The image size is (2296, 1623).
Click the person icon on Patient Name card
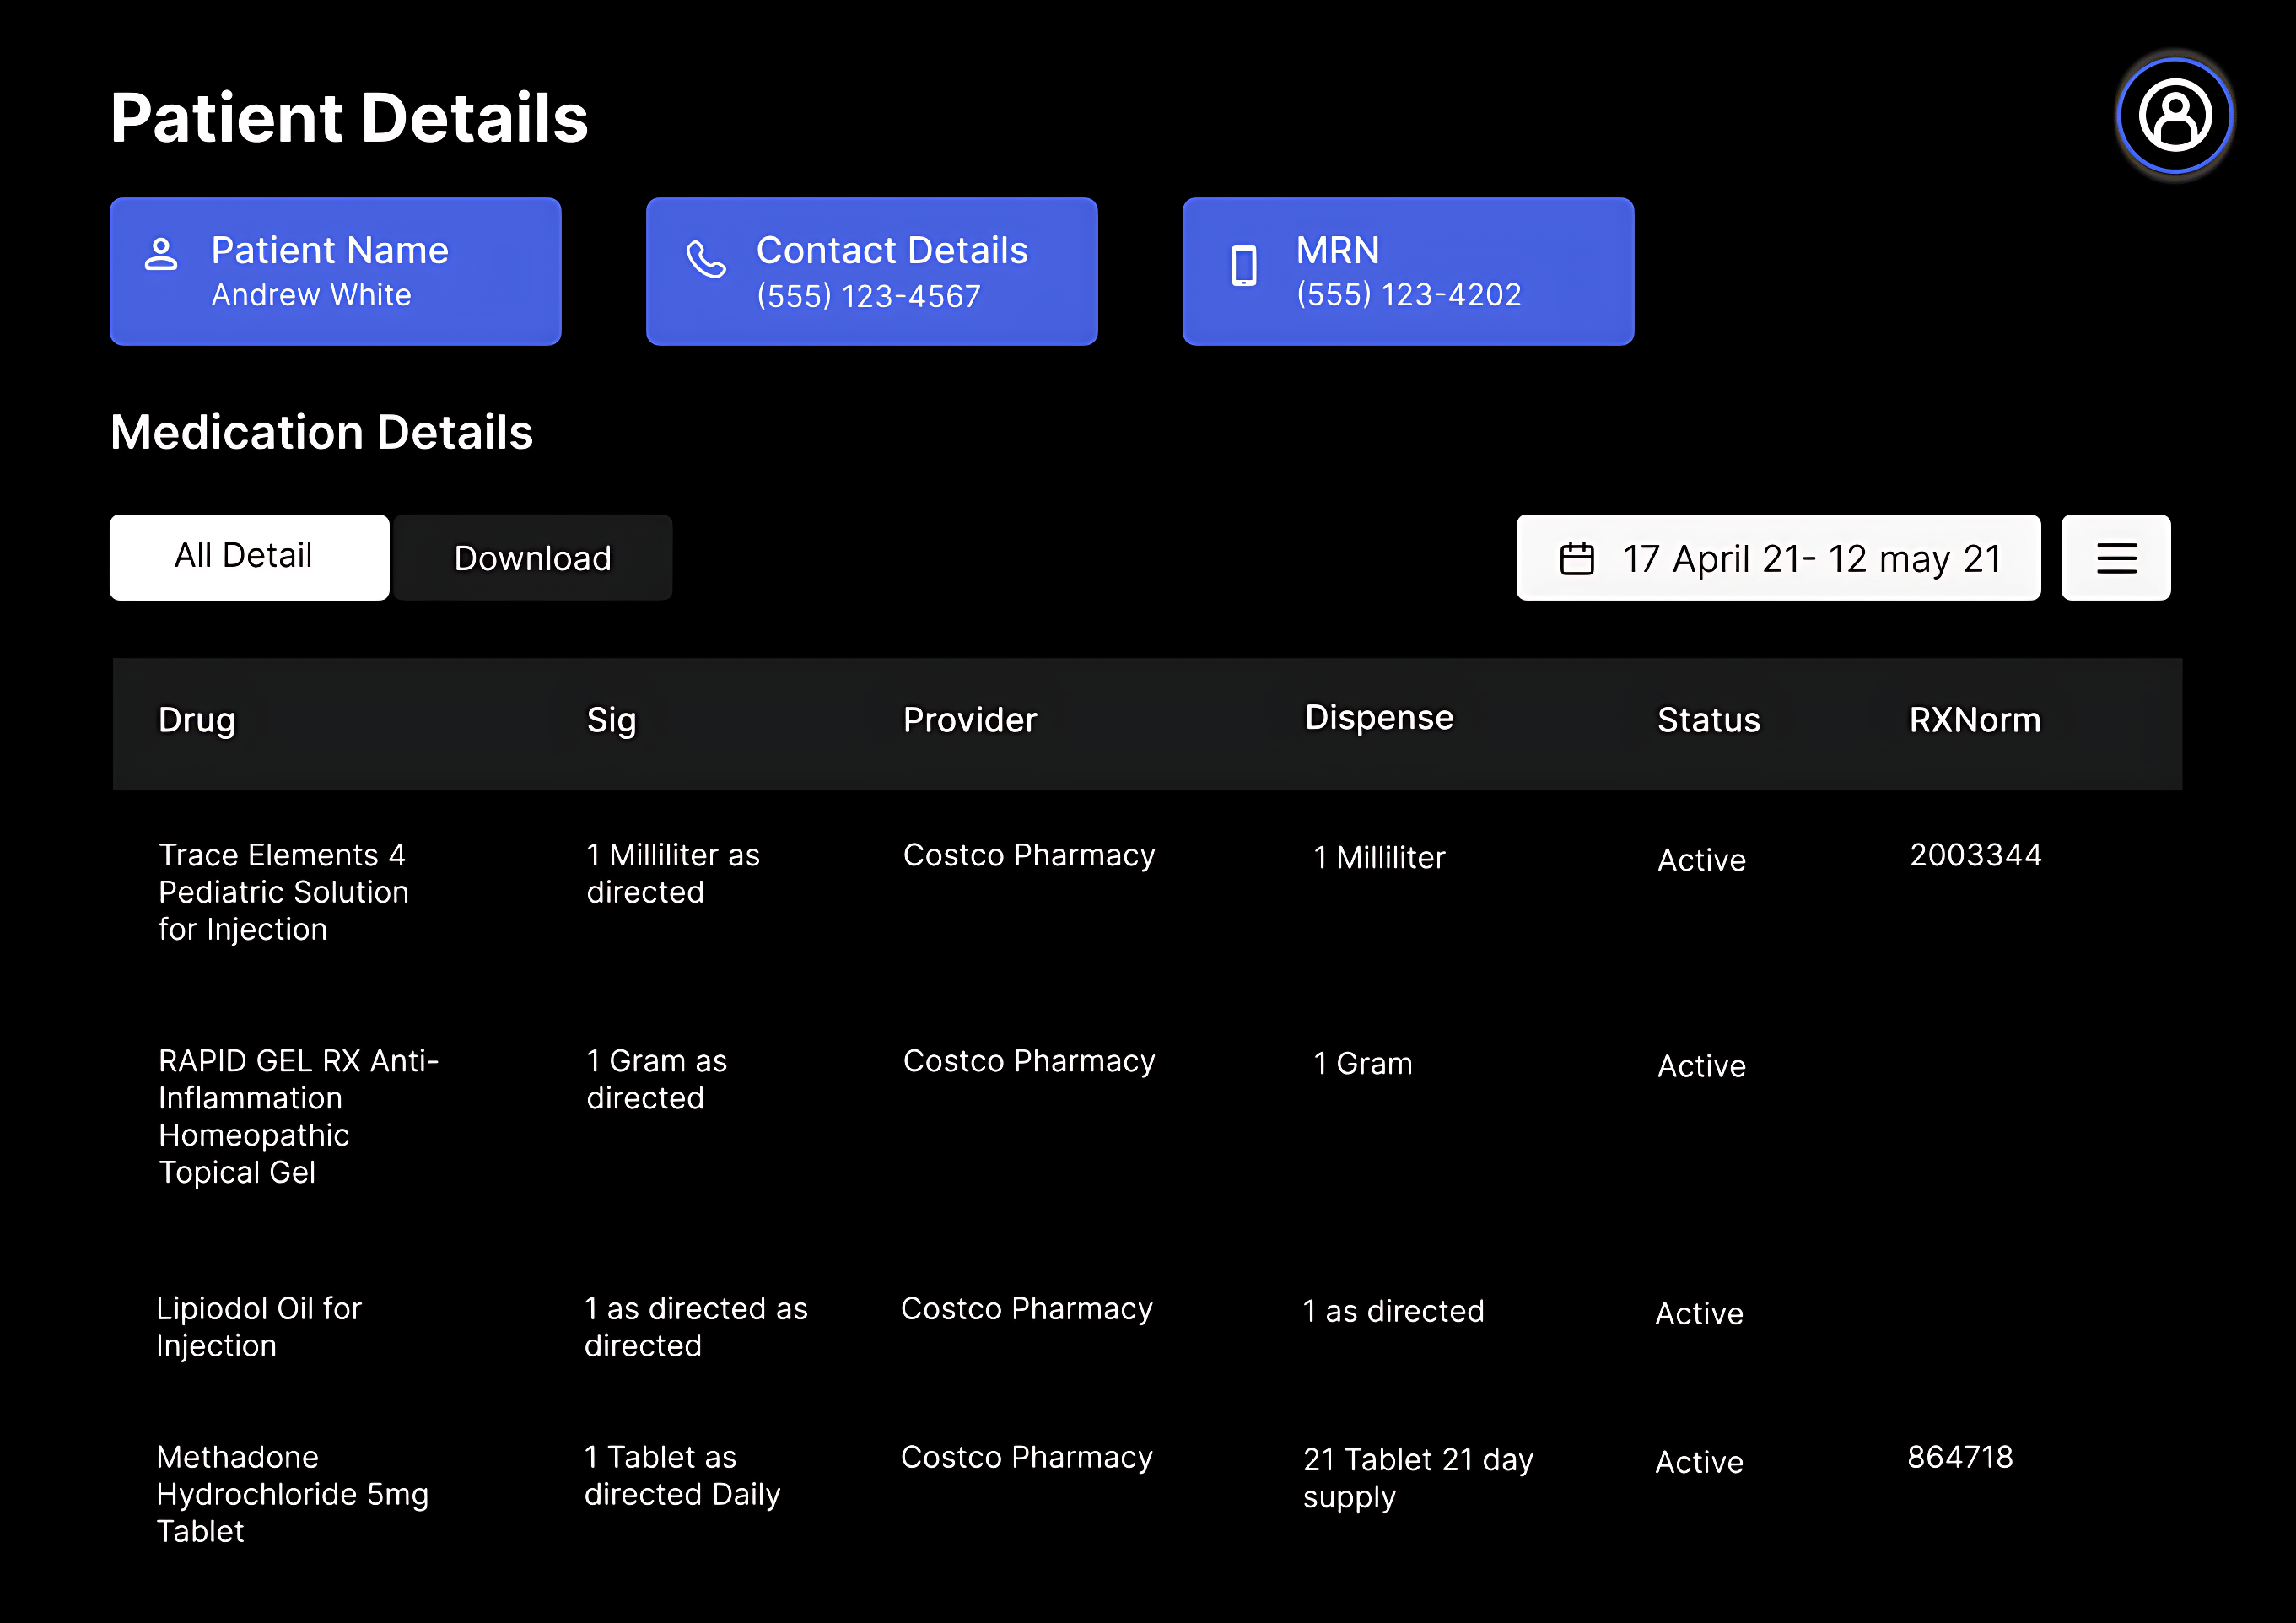click(x=161, y=254)
